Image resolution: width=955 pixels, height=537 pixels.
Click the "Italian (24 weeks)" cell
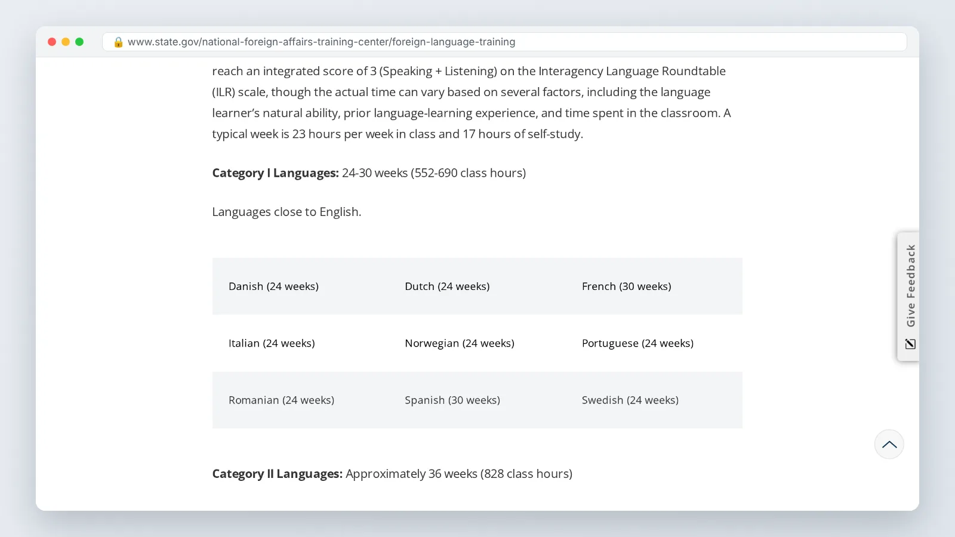click(x=300, y=343)
